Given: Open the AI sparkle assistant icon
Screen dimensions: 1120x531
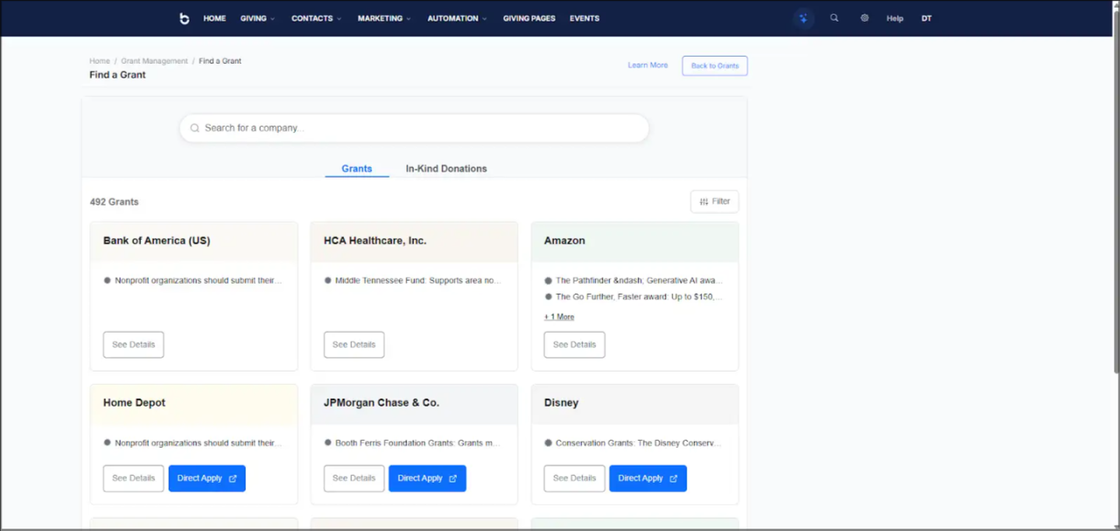Looking at the screenshot, I should point(803,19).
